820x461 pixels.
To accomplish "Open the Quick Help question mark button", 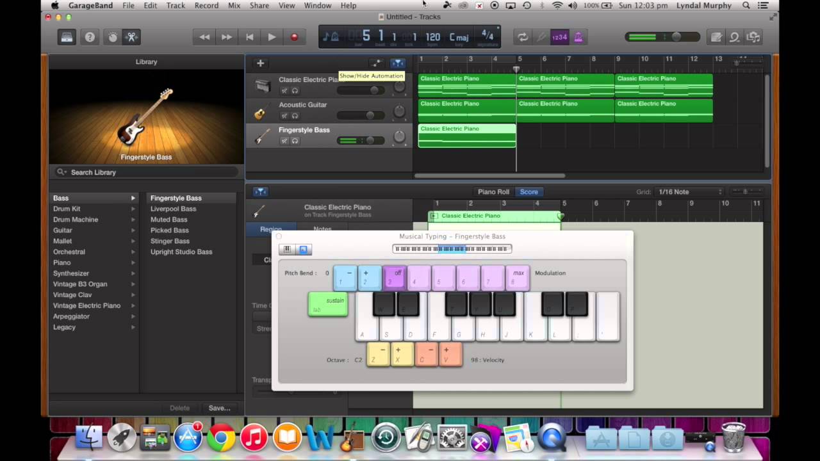I will coord(90,37).
